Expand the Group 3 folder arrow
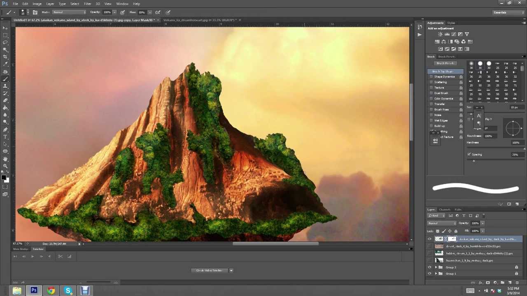This screenshot has height=296, width=527. (436, 267)
